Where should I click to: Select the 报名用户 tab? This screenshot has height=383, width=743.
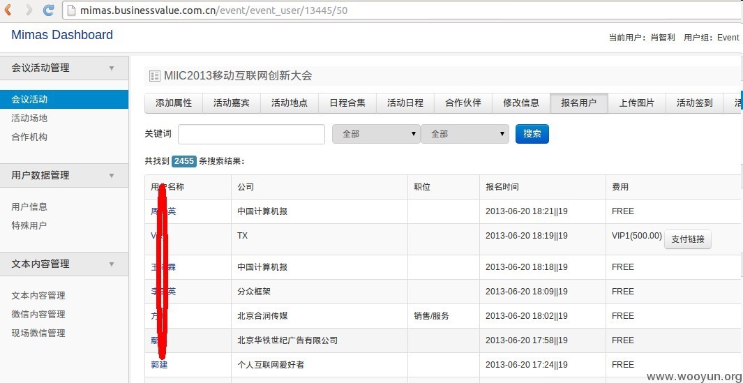578,103
